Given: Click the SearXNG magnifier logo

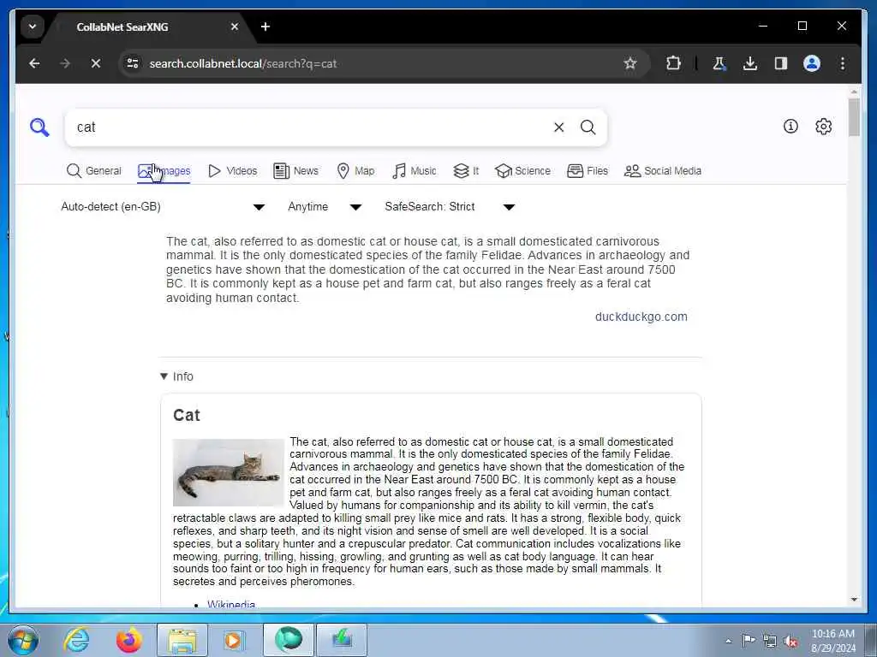Looking at the screenshot, I should 39,127.
